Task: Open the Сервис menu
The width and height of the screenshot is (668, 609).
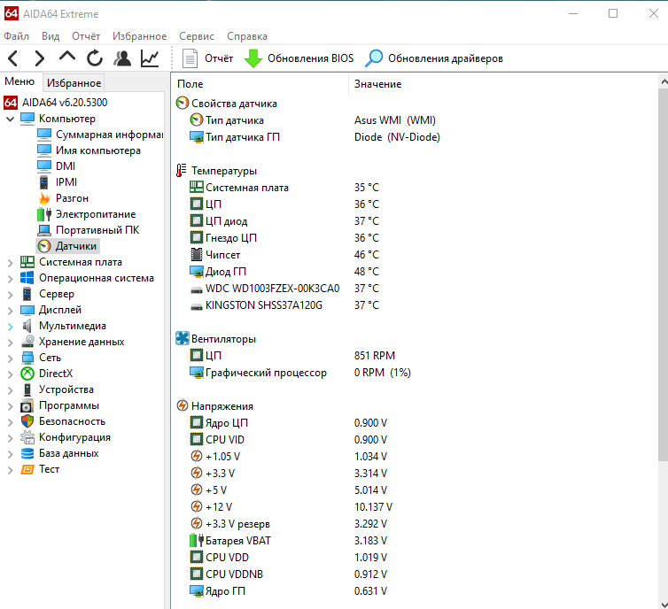Action: click(196, 36)
